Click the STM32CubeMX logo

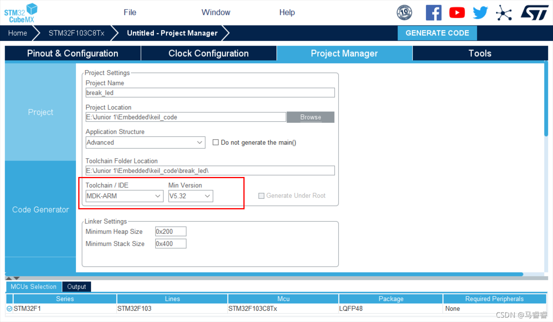point(21,12)
